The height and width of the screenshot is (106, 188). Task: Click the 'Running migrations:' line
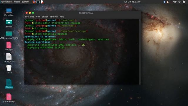pos(38,42)
